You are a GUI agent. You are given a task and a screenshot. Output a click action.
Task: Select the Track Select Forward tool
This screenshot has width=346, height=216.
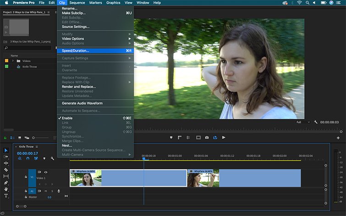[6, 157]
